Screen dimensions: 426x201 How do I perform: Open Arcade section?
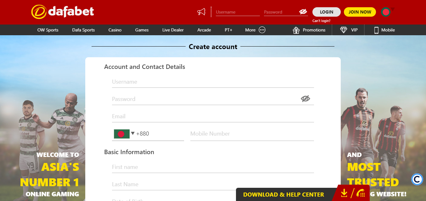(x=204, y=30)
